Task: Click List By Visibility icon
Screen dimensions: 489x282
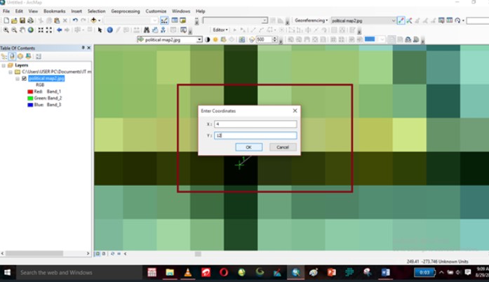Action: (20, 56)
